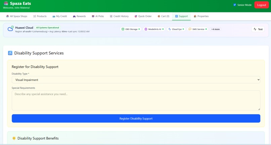
Task: Open the My Credit tab
Action: click(60, 16)
